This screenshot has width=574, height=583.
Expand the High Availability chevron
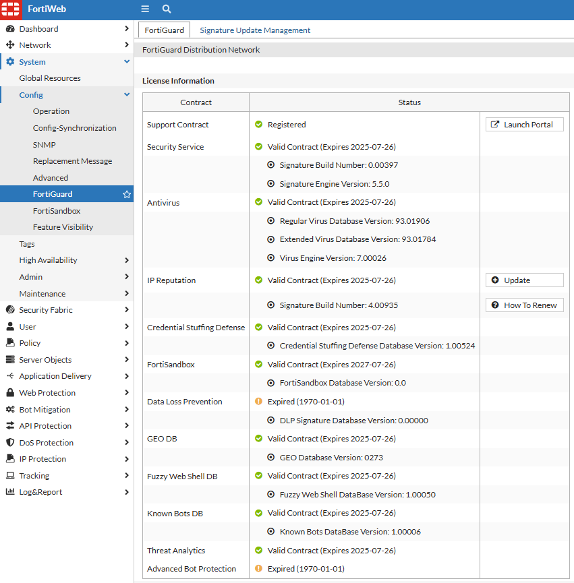(x=127, y=260)
